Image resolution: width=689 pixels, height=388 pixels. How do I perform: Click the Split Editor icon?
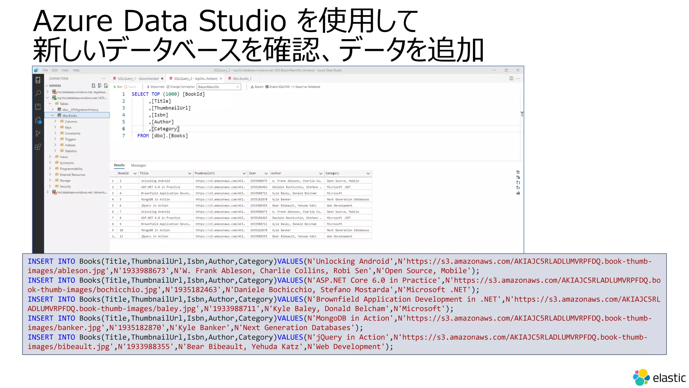pyautogui.click(x=511, y=78)
